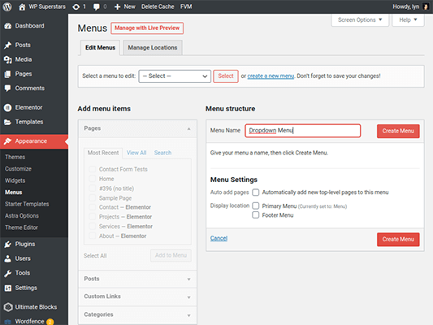Expand the Custom Links panel

137,297
